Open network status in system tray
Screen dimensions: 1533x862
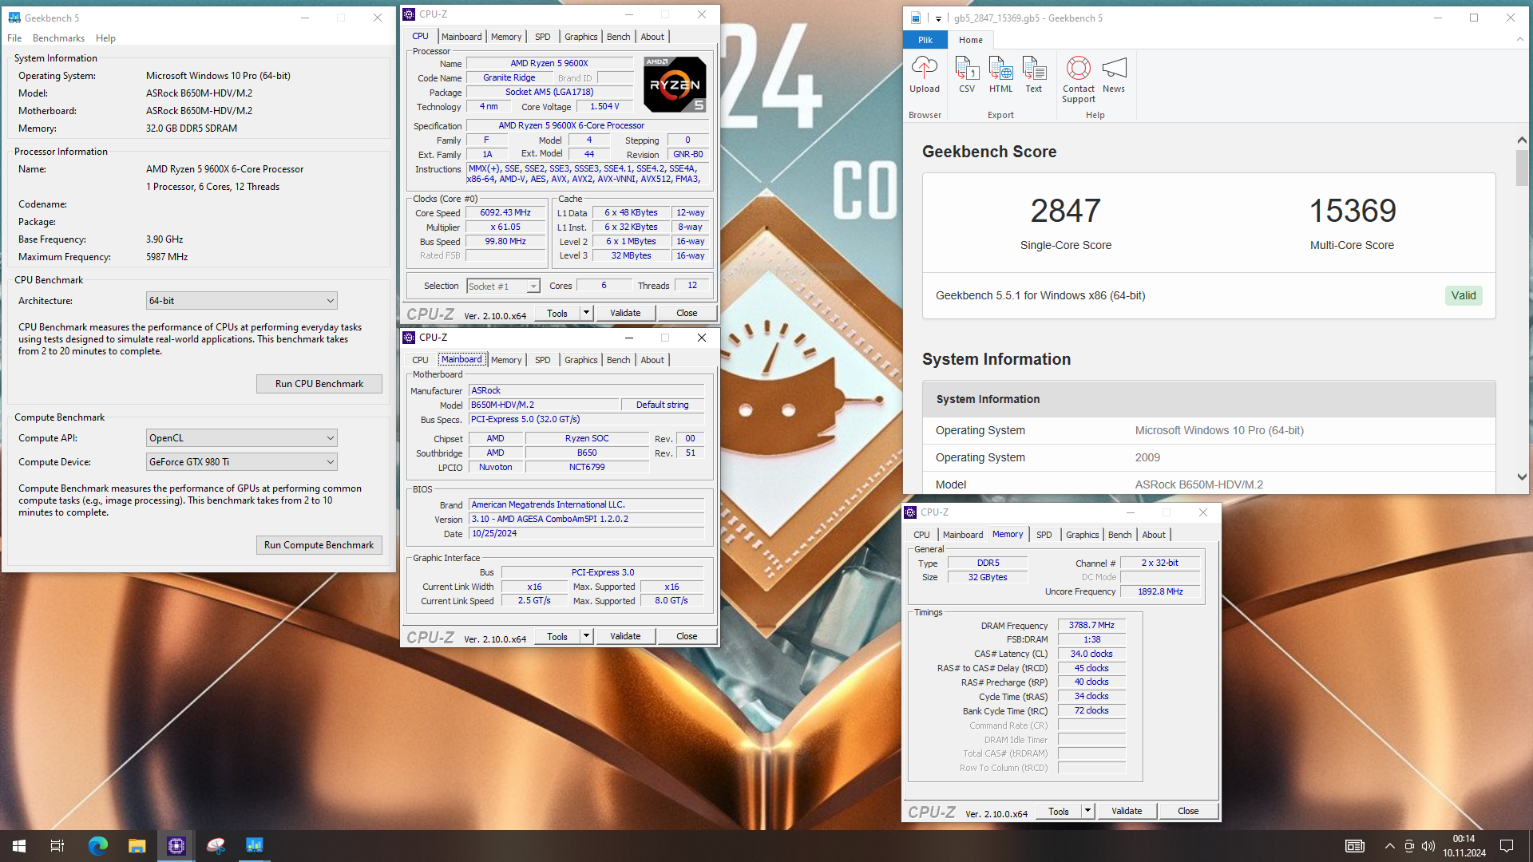1409,846
